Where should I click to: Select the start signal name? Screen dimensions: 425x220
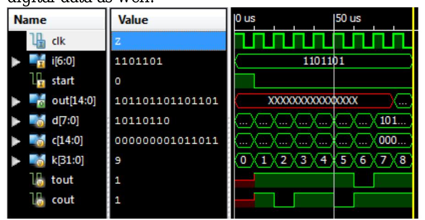pyautogui.click(x=63, y=80)
